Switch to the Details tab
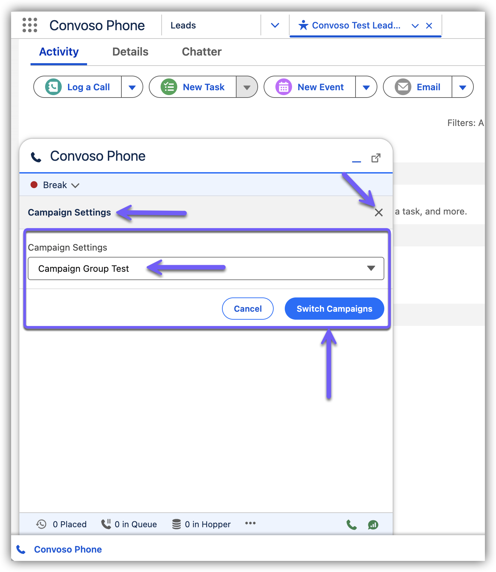This screenshot has width=496, height=572. 130,52
